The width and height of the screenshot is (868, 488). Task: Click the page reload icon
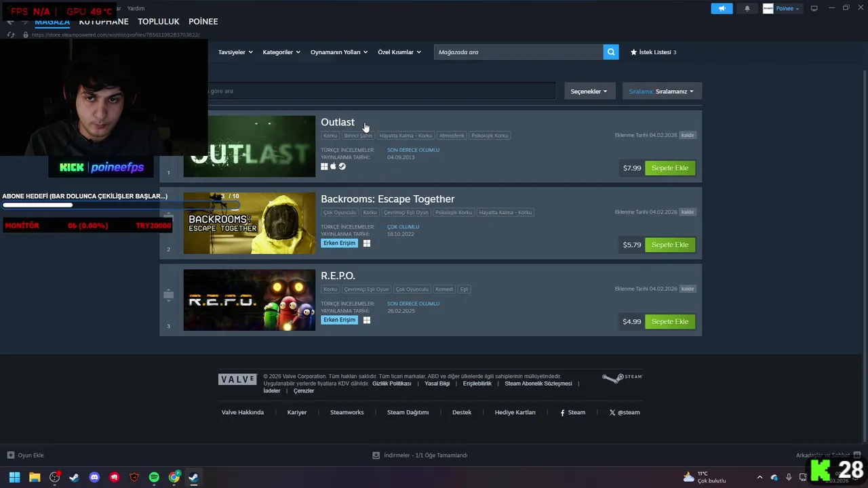point(10,35)
